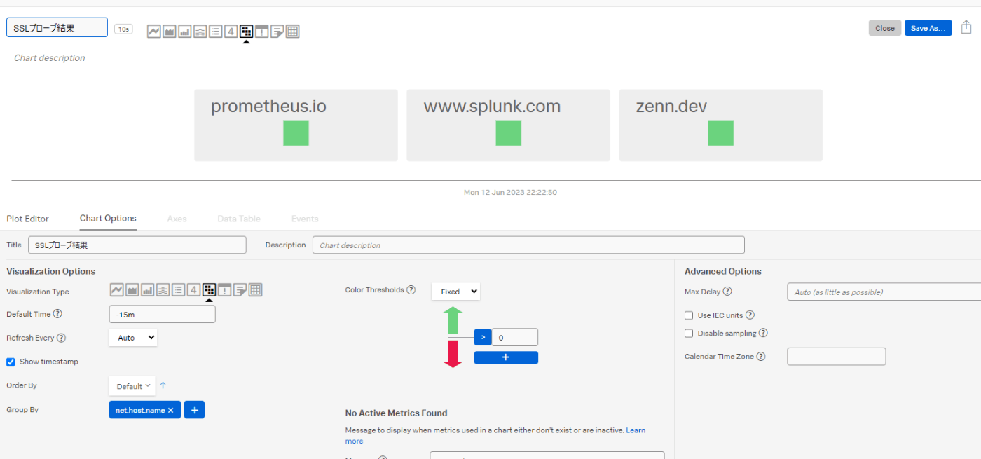Choose Area chart in Visualization Type row
This screenshot has width=981, height=459.
132,290
